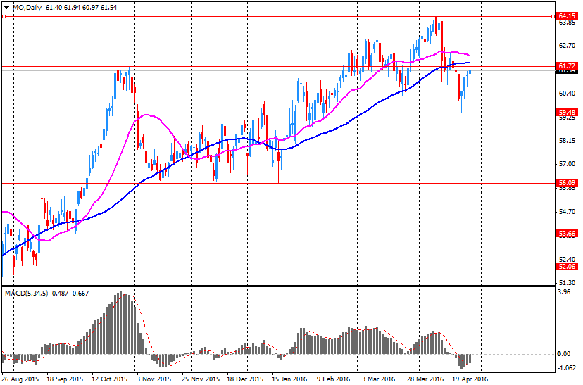Click the 19 Apr 2016 date label
The width and height of the screenshot is (583, 385).
coord(470,379)
